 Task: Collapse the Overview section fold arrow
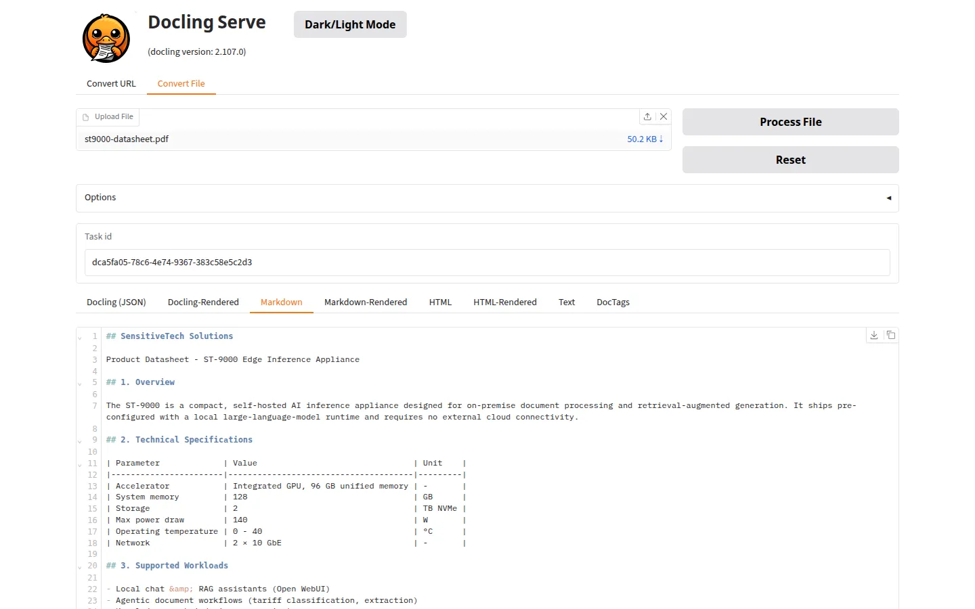pos(80,384)
